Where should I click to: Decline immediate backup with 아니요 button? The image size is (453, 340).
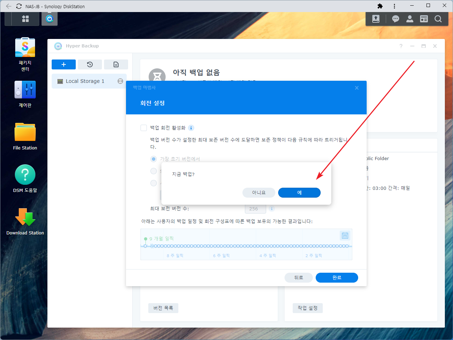(259, 193)
